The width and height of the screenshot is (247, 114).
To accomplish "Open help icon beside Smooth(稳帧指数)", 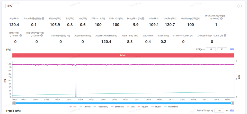I will [x=43, y=18].
